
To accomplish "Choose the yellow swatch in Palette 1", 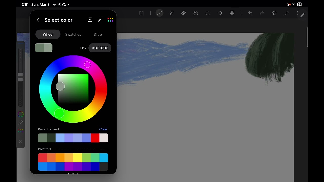I will (77, 158).
